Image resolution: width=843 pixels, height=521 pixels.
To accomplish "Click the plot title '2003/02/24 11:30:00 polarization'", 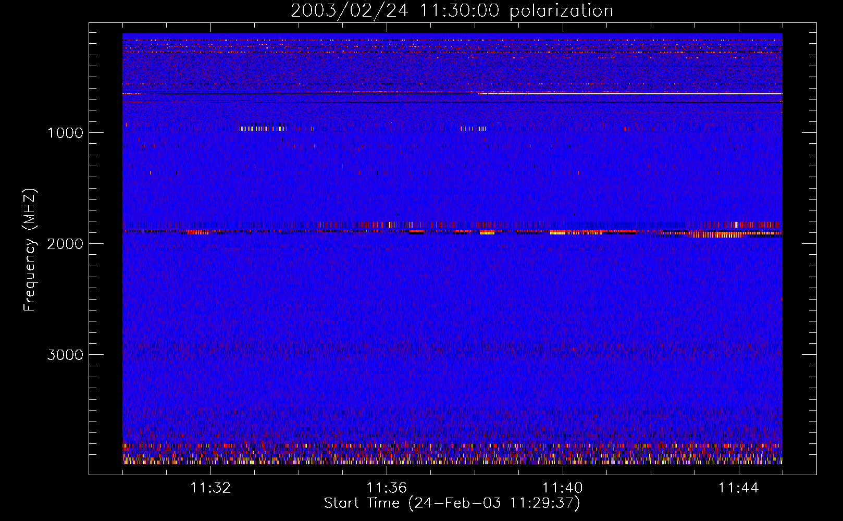I will point(452,10).
